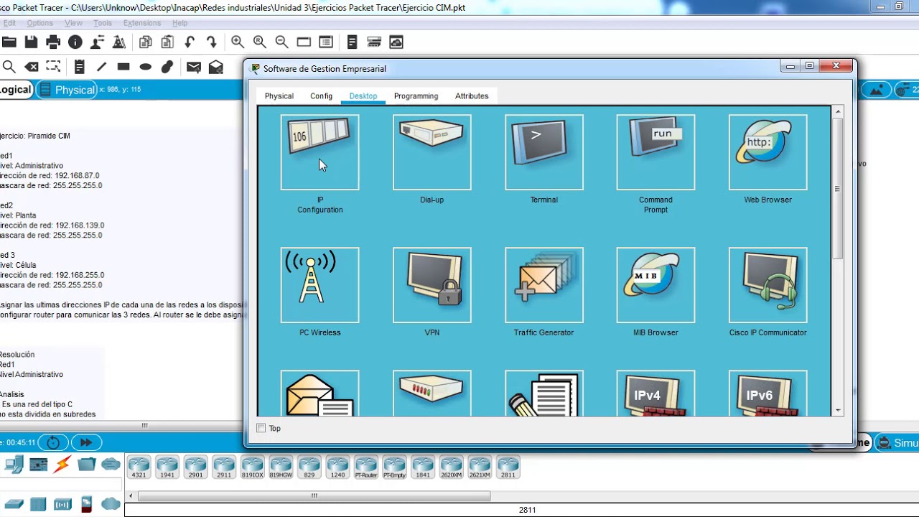Select the Add Complex PDU envelope
Image resolution: width=919 pixels, height=517 pixels.
pos(216,67)
